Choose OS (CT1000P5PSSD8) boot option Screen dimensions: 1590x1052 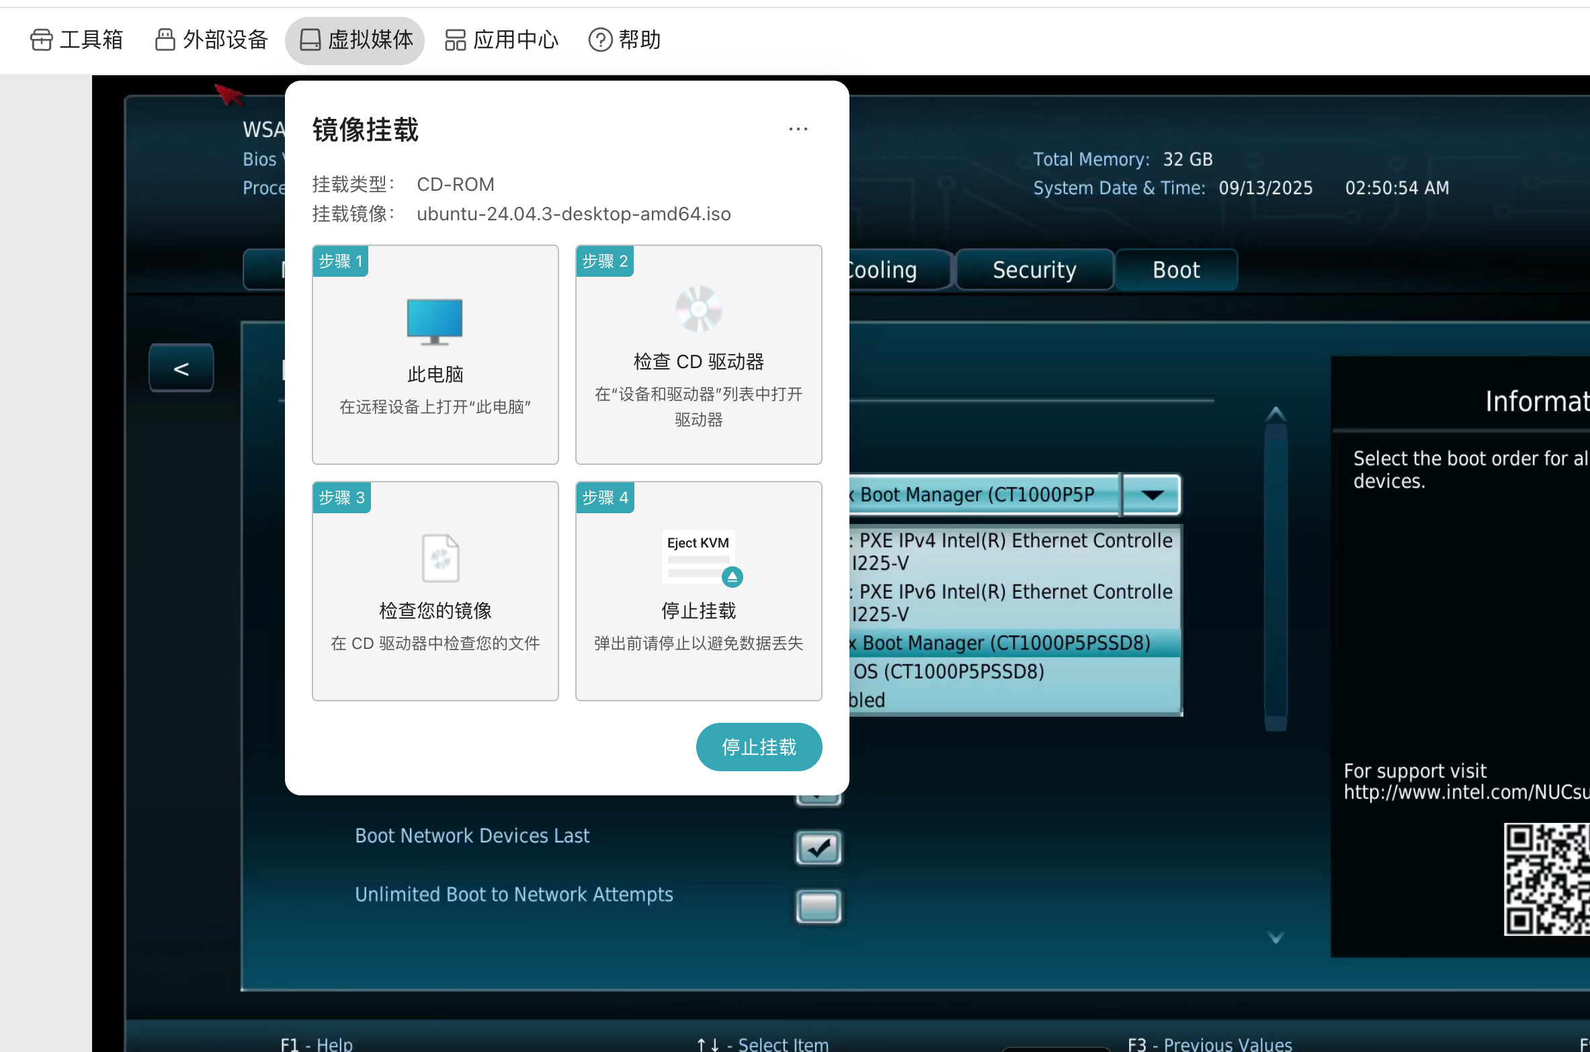pos(948,671)
